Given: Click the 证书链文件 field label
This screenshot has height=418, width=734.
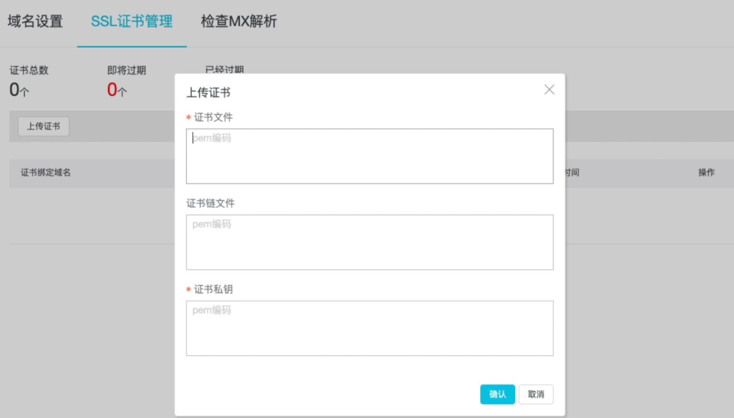Looking at the screenshot, I should (x=211, y=203).
